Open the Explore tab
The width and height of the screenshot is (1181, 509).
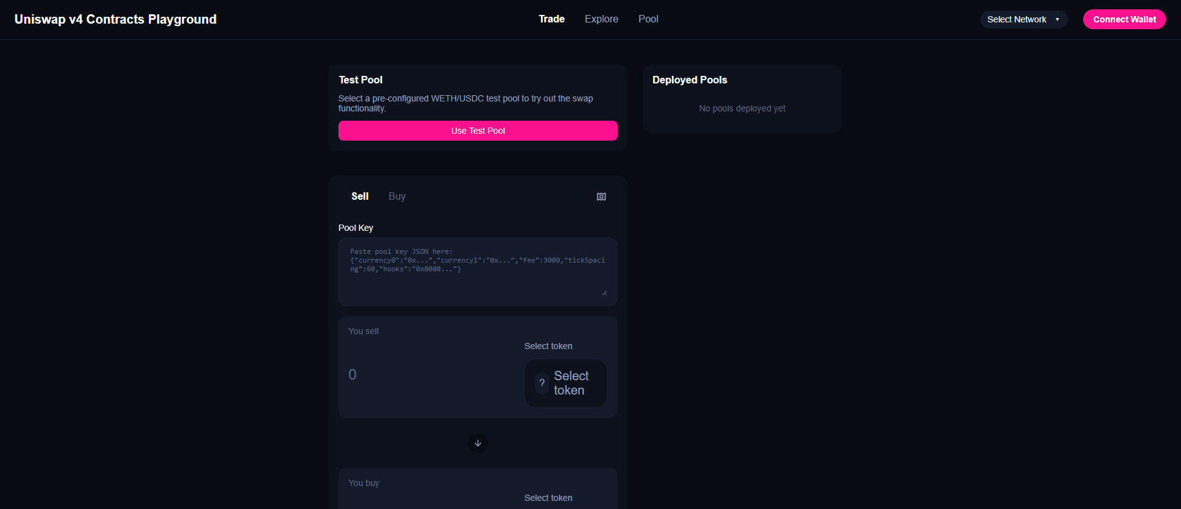[601, 19]
